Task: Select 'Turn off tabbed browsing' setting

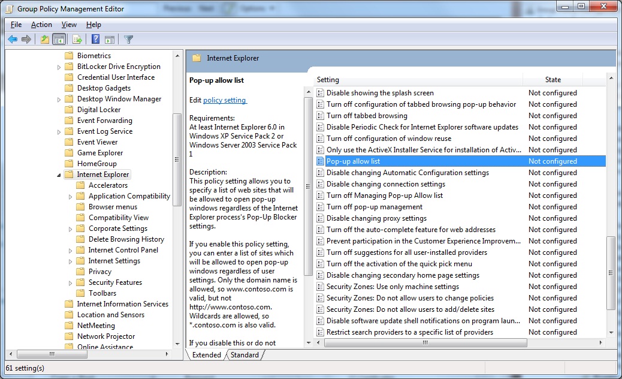Action: pos(366,116)
